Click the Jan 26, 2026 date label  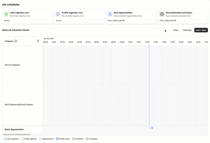[49, 38]
